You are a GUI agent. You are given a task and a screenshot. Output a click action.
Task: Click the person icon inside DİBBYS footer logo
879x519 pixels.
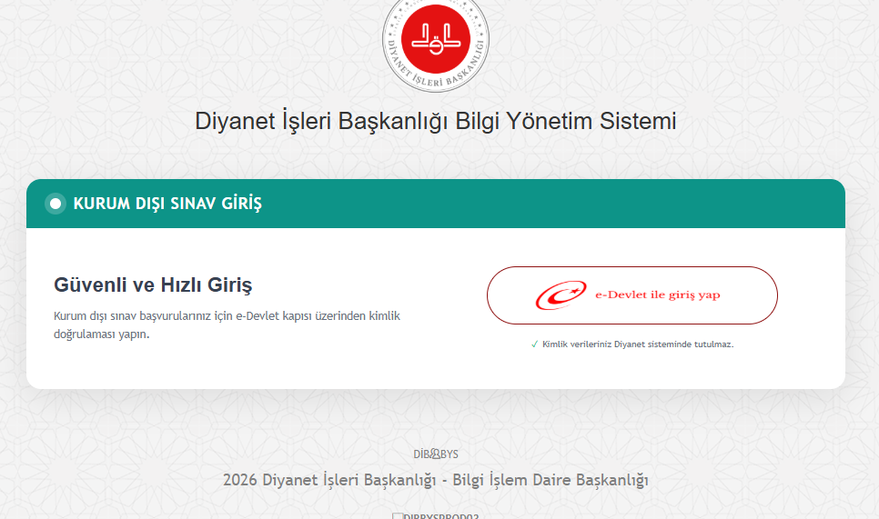436,454
